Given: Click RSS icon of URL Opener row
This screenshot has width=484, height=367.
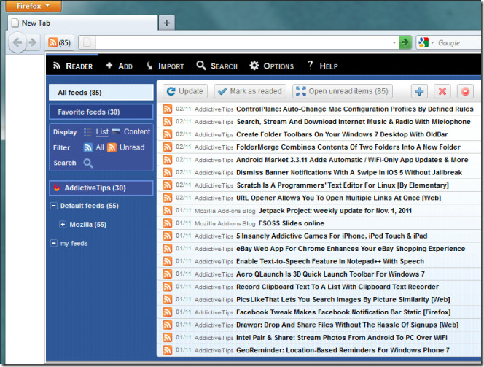Looking at the screenshot, I should click(168, 198).
